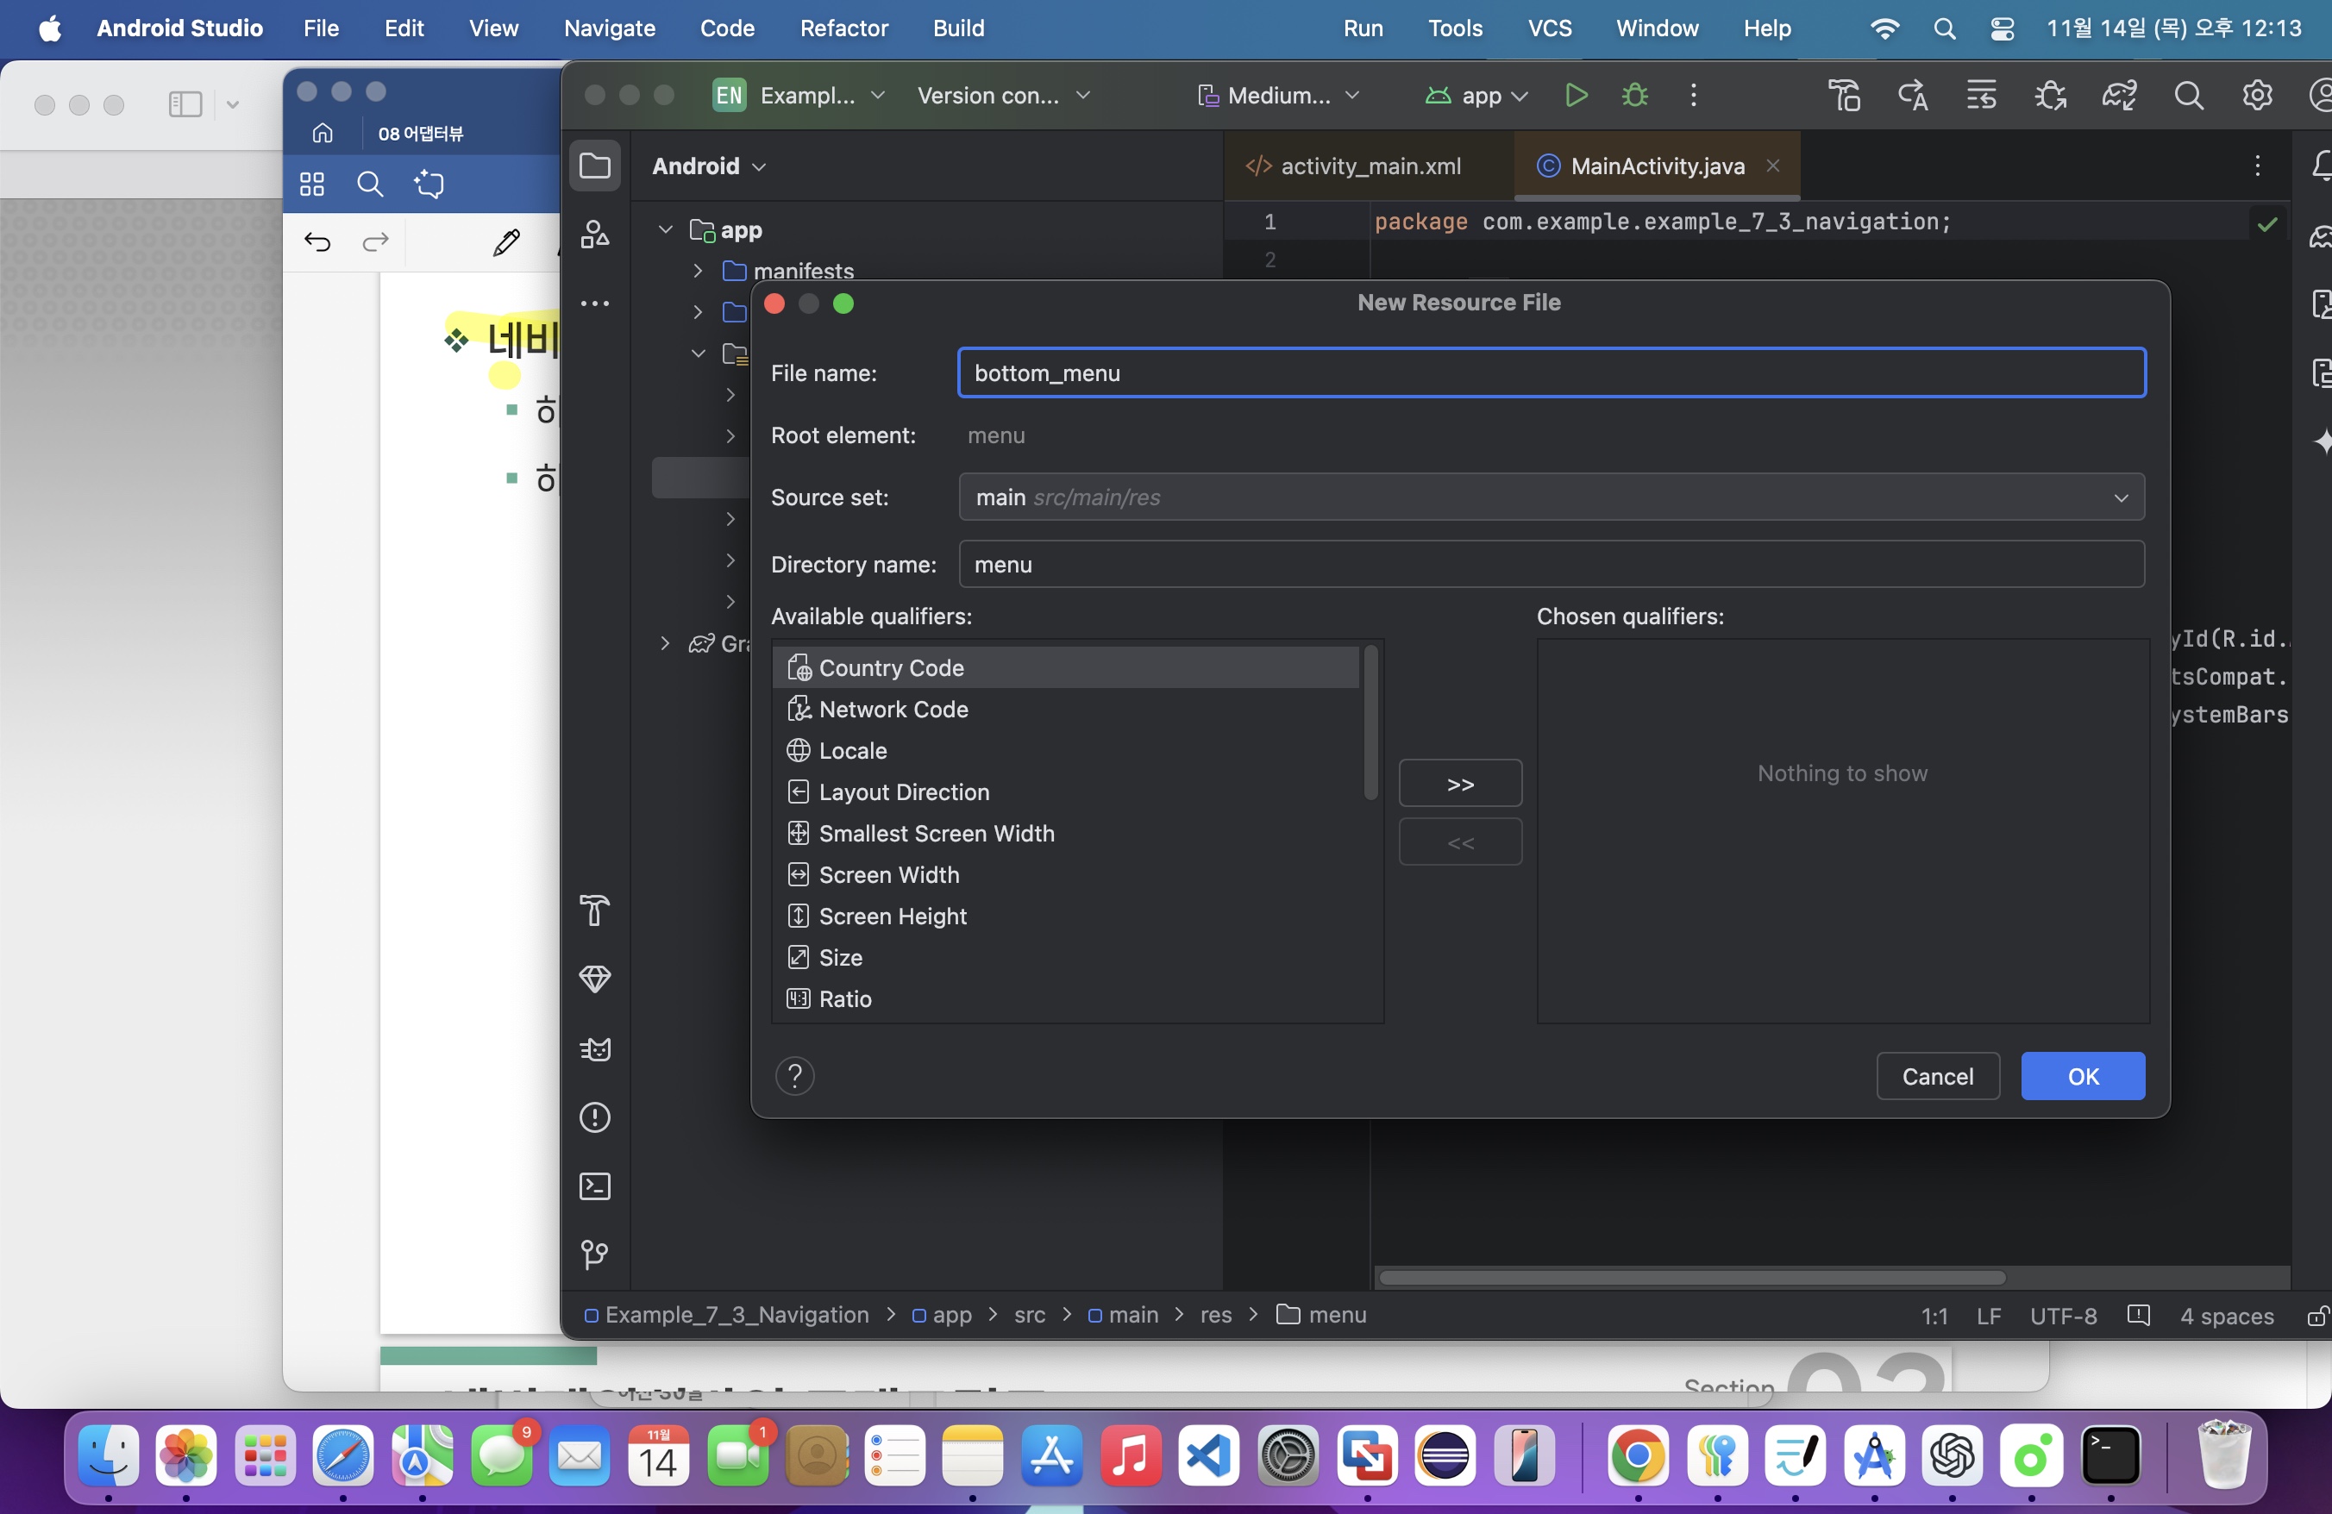Click the IDE settings gear icon

2257,95
